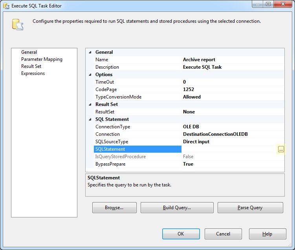Open Help for the task editor
This screenshot has height=250, width=295.
pos(267,234)
